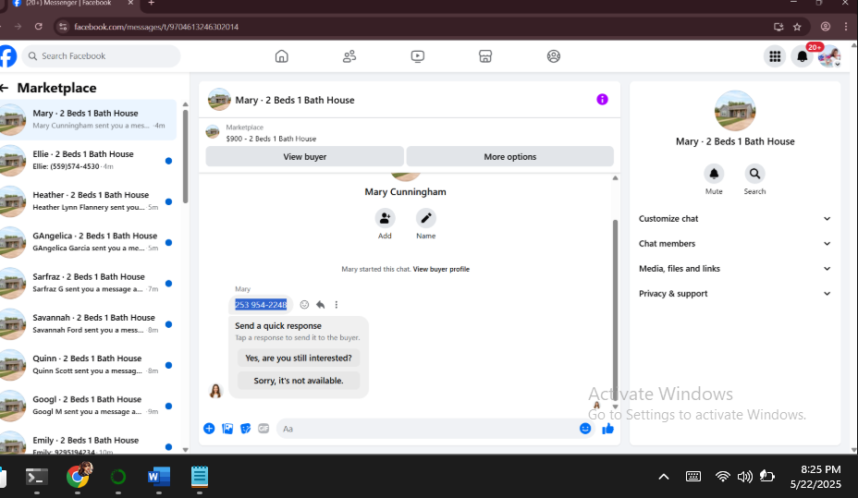
Task: Expand Privacy & support section
Action: 735,294
